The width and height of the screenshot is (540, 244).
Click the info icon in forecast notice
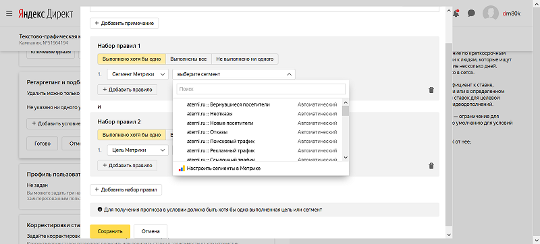pyautogui.click(x=100, y=209)
